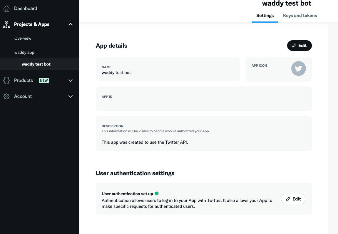Click the User authentication settings heading
The height and width of the screenshot is (234, 338).
coord(135,173)
